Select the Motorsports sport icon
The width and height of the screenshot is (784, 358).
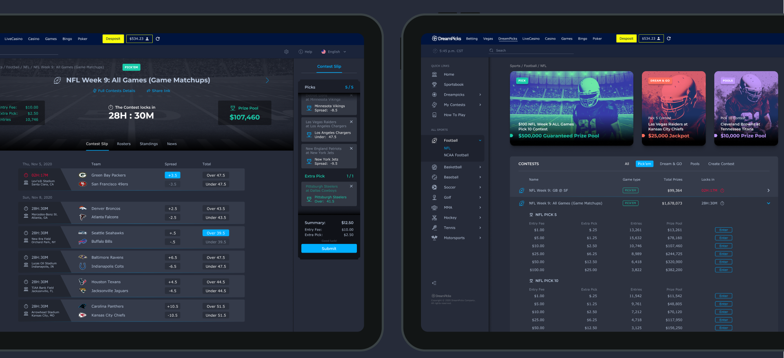point(434,238)
